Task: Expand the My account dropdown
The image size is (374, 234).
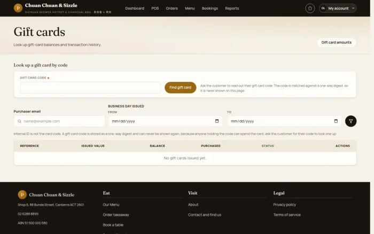Action: click(338, 9)
